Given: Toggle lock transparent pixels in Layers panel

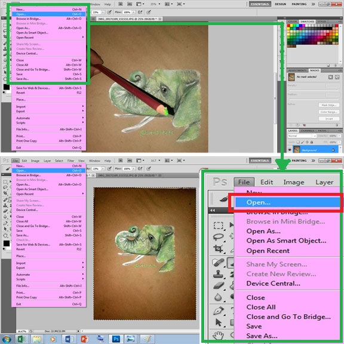Looking at the screenshot, I should click(x=298, y=142).
